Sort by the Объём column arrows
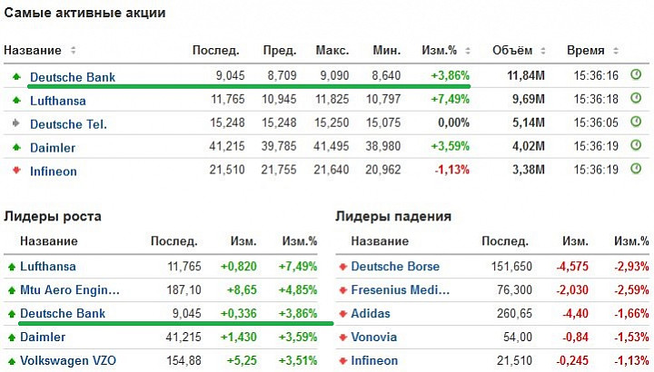Image resolution: width=654 pixels, height=372 pixels. tap(543, 51)
